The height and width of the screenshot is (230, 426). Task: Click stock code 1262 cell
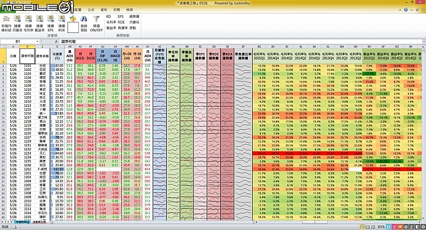click(x=27, y=169)
